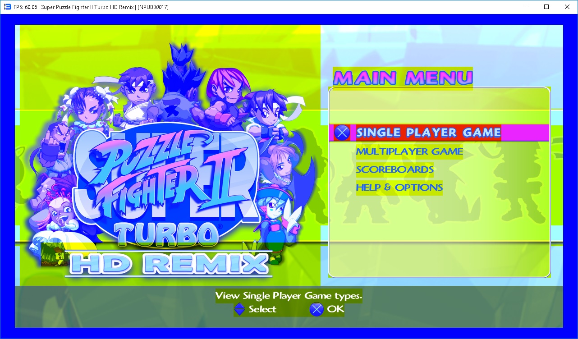Click the cross icon beside Single Player Game
This screenshot has height=339, width=578.
342,133
